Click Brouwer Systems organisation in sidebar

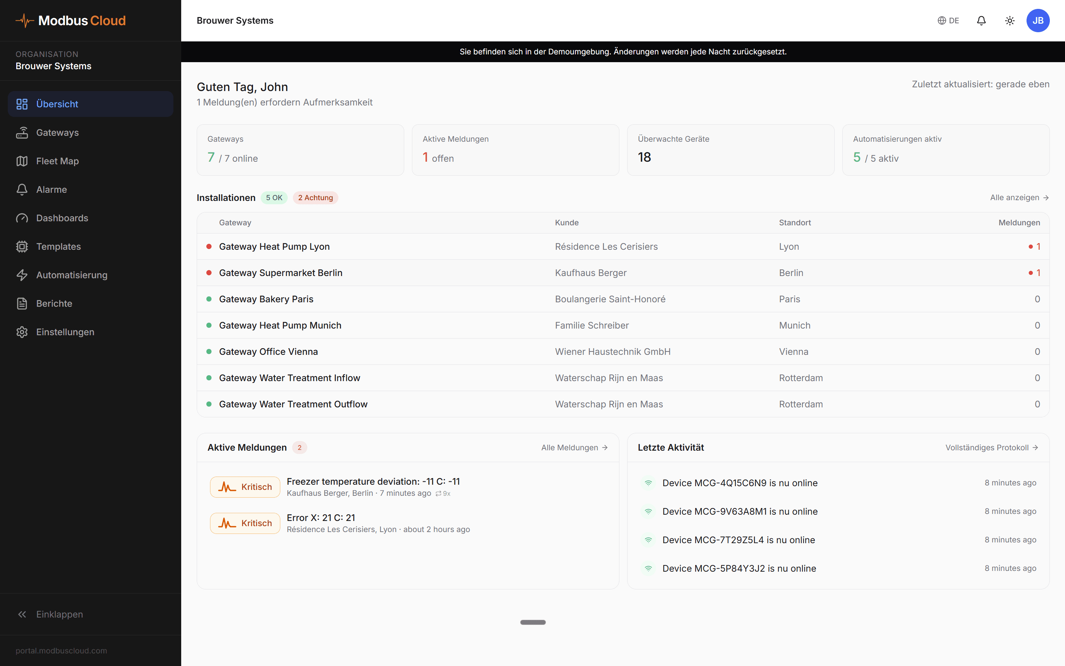click(53, 66)
